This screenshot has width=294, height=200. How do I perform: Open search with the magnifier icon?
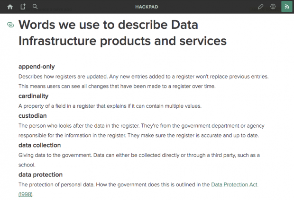[x=35, y=7]
